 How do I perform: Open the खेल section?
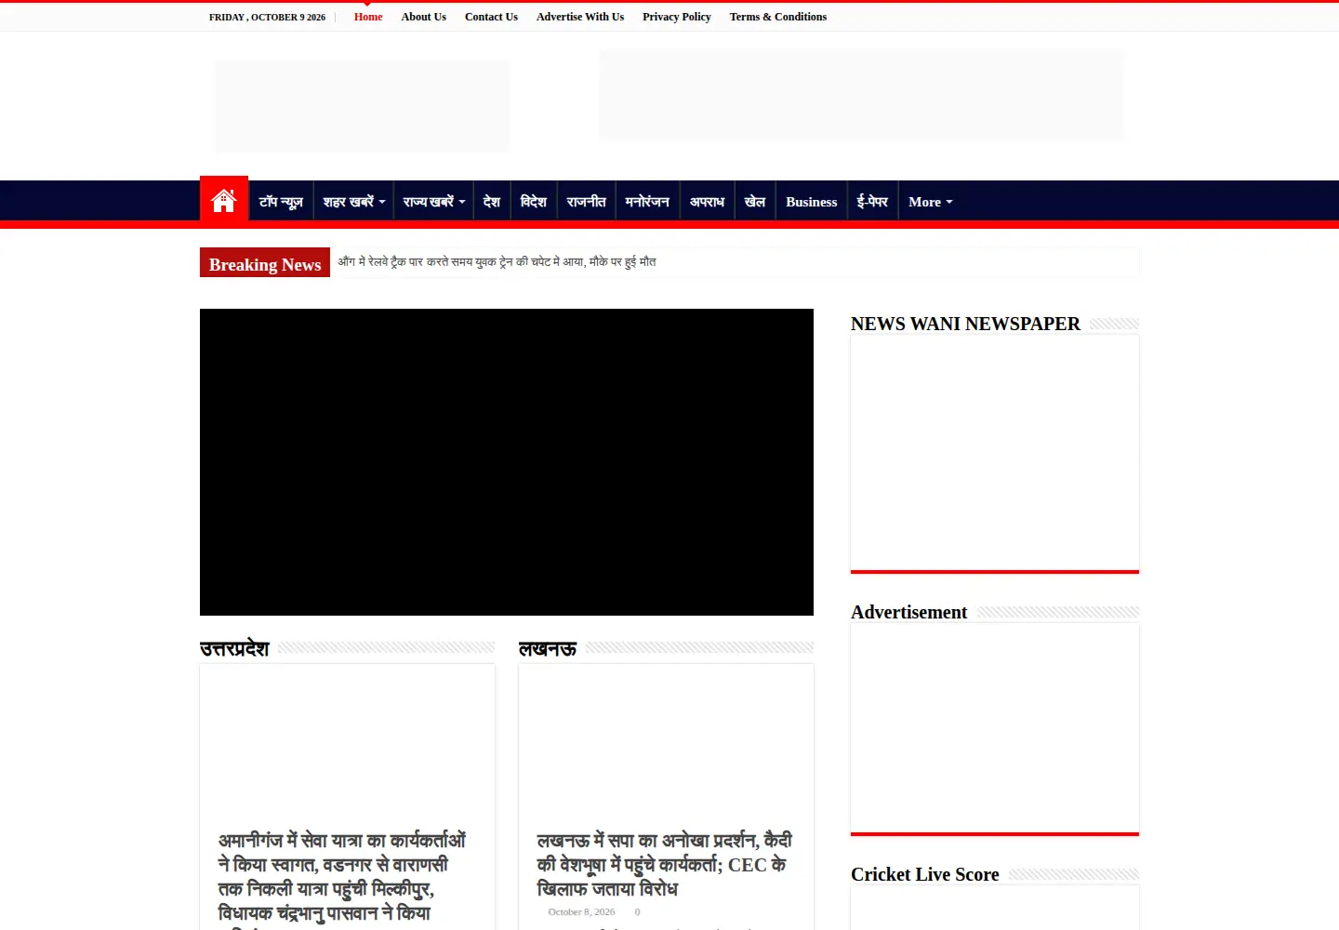tap(755, 201)
